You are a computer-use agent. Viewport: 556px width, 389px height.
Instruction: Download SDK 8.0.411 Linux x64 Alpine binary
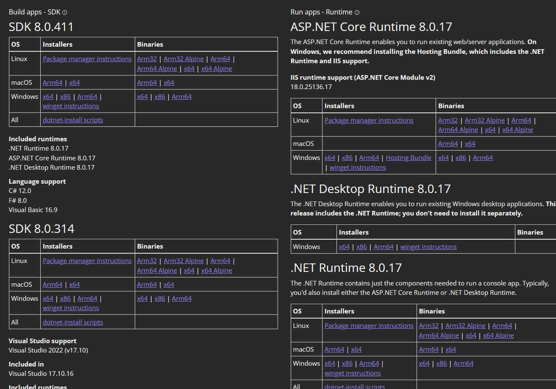pos(217,69)
